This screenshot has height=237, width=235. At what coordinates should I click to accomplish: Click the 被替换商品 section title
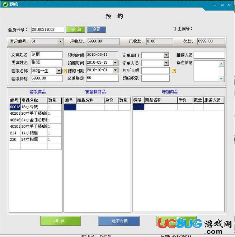coord(95,92)
